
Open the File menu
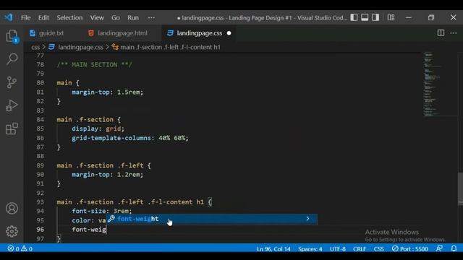(26, 17)
